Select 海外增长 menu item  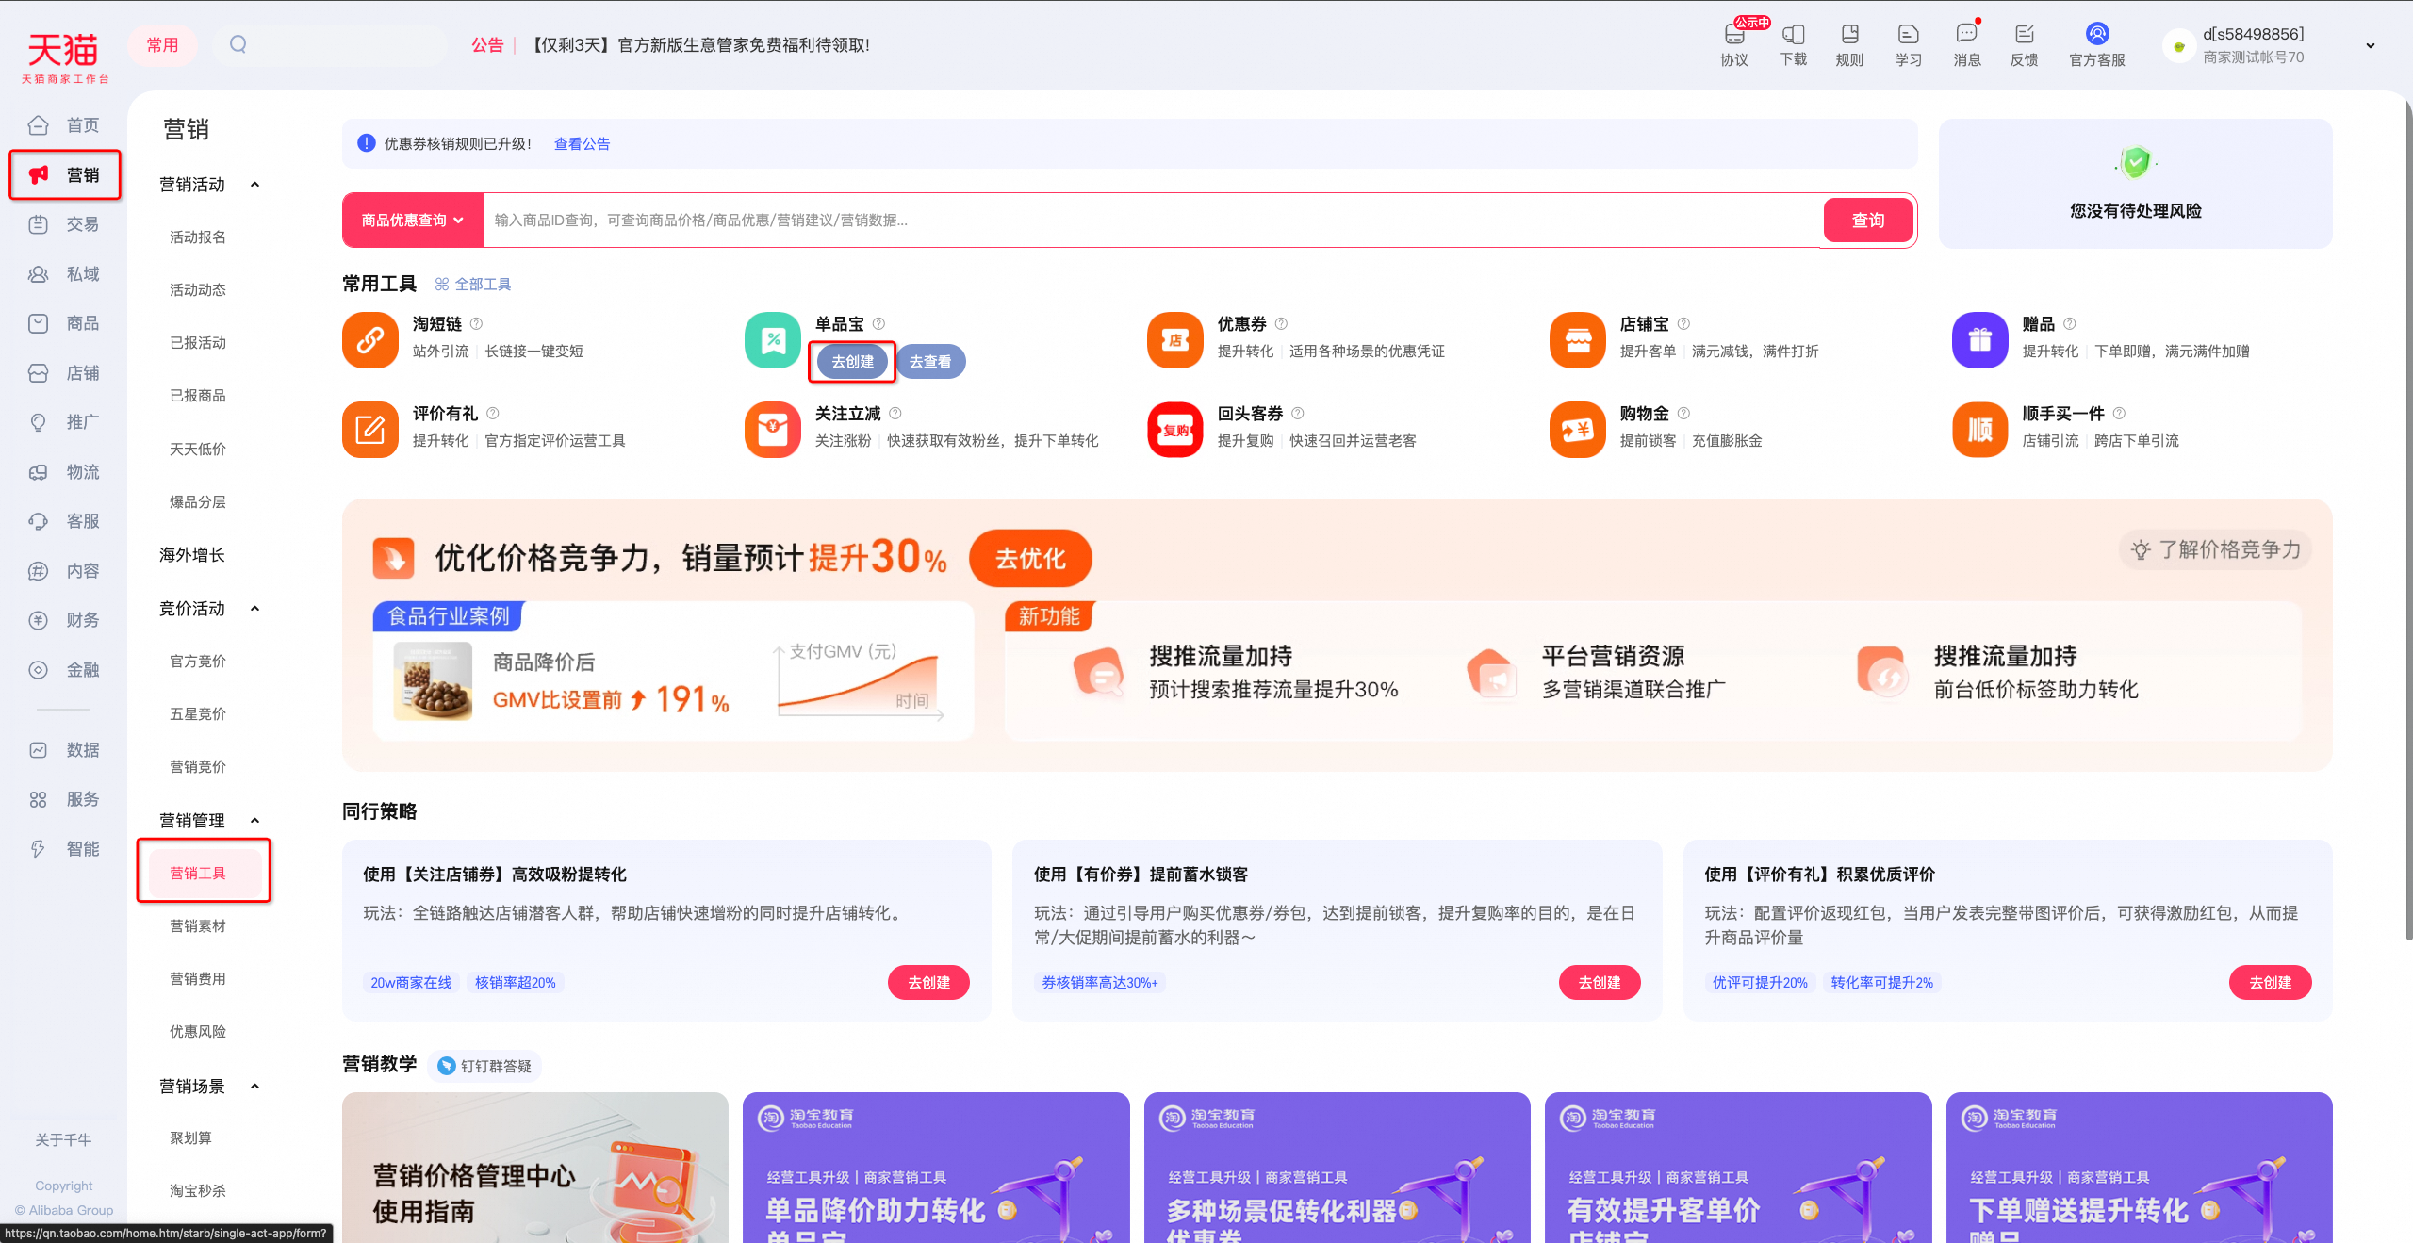192,555
